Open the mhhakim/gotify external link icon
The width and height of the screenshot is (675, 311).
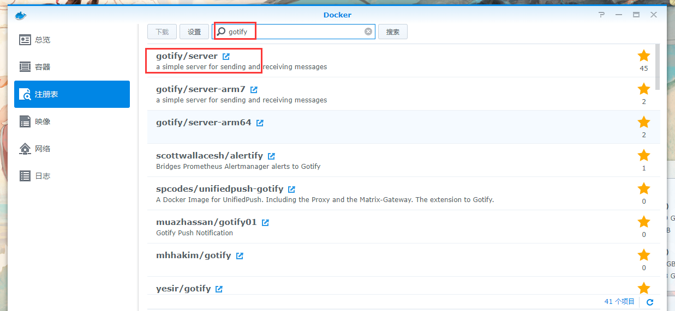[x=240, y=256]
